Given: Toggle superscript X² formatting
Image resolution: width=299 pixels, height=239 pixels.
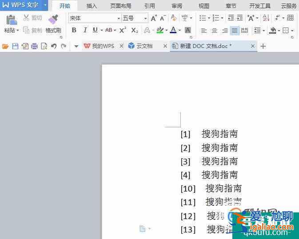Looking at the screenshot, I should (123, 30).
